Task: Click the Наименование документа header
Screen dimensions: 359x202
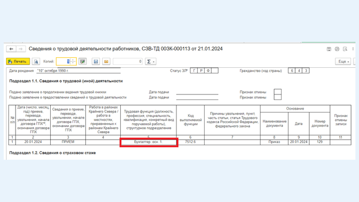Action: [274, 124]
